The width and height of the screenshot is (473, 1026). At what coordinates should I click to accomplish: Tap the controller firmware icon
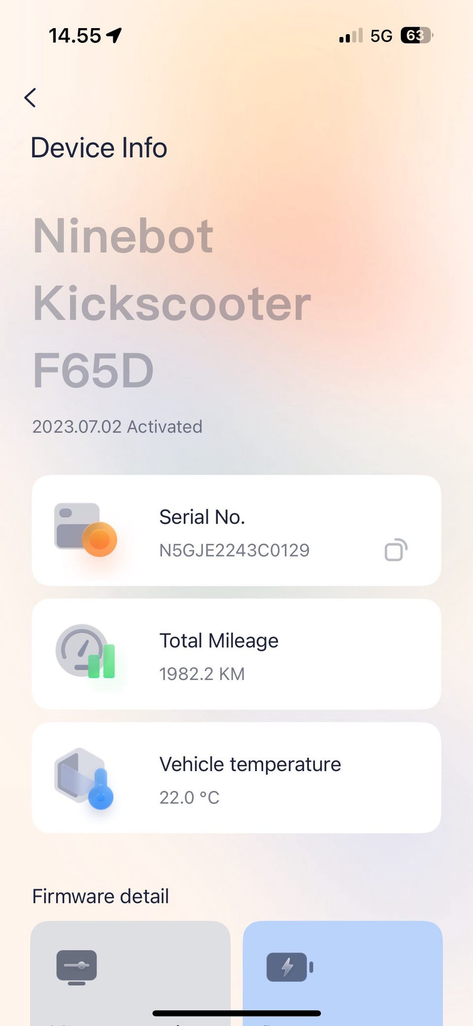(x=76, y=967)
